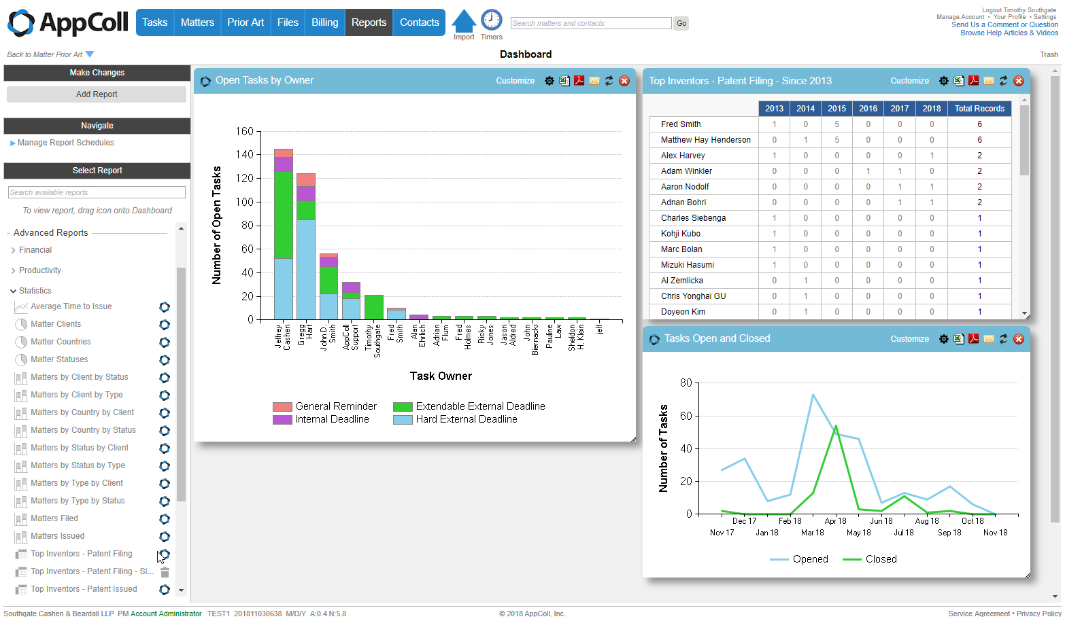1065x621 pixels.
Task: Focus the search available reports field
Action: 97,192
